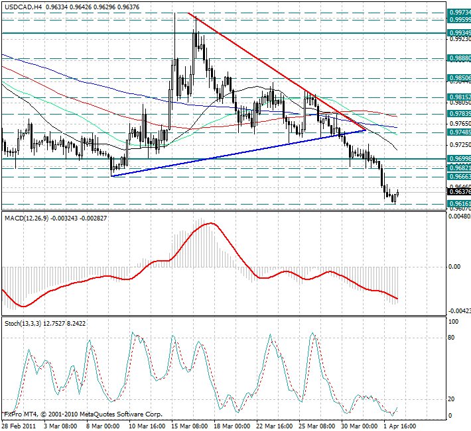
Task: Click the 1 Apr 16:00 time label
Action: point(400,426)
